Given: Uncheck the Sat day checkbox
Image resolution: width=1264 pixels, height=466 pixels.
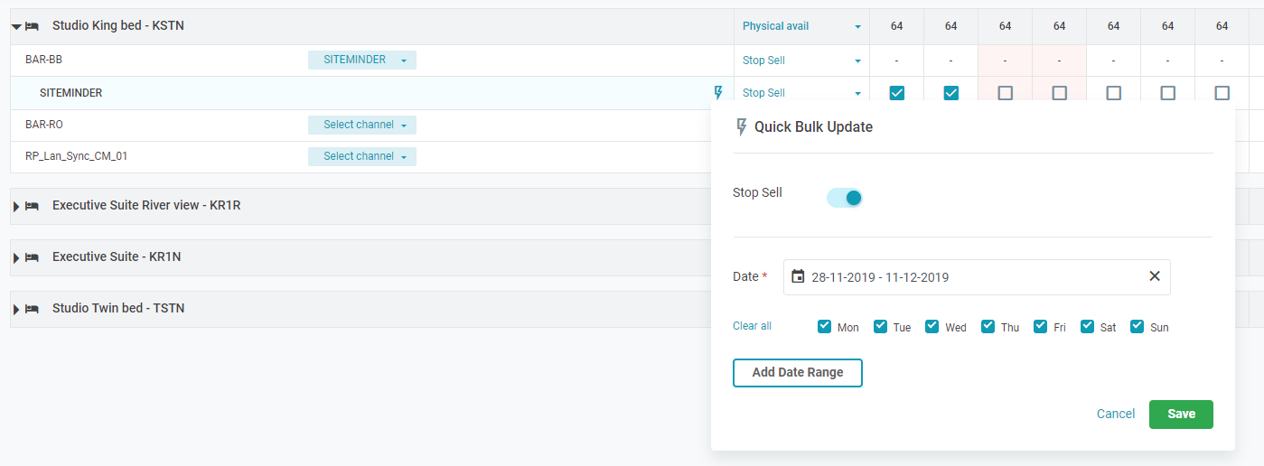Looking at the screenshot, I should pyautogui.click(x=1087, y=327).
